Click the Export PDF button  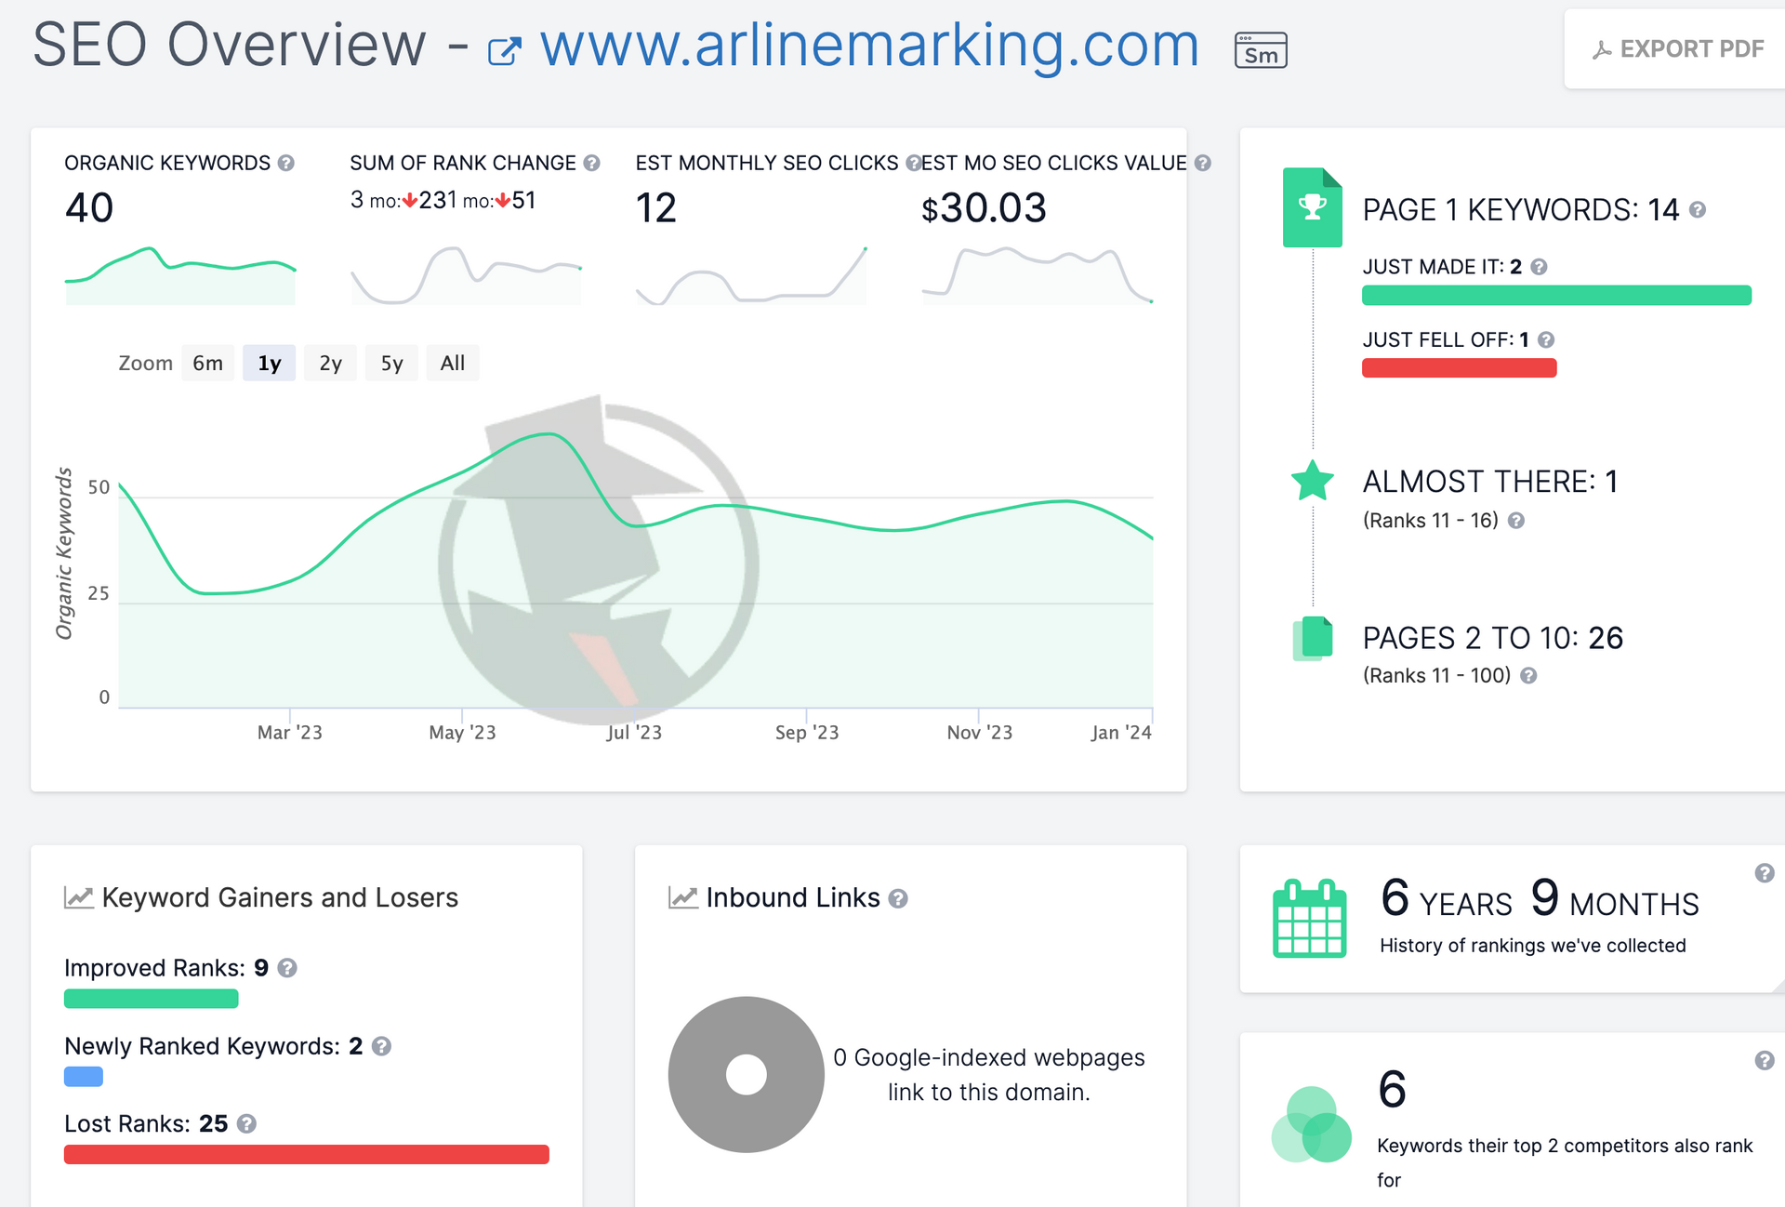click(x=1676, y=49)
